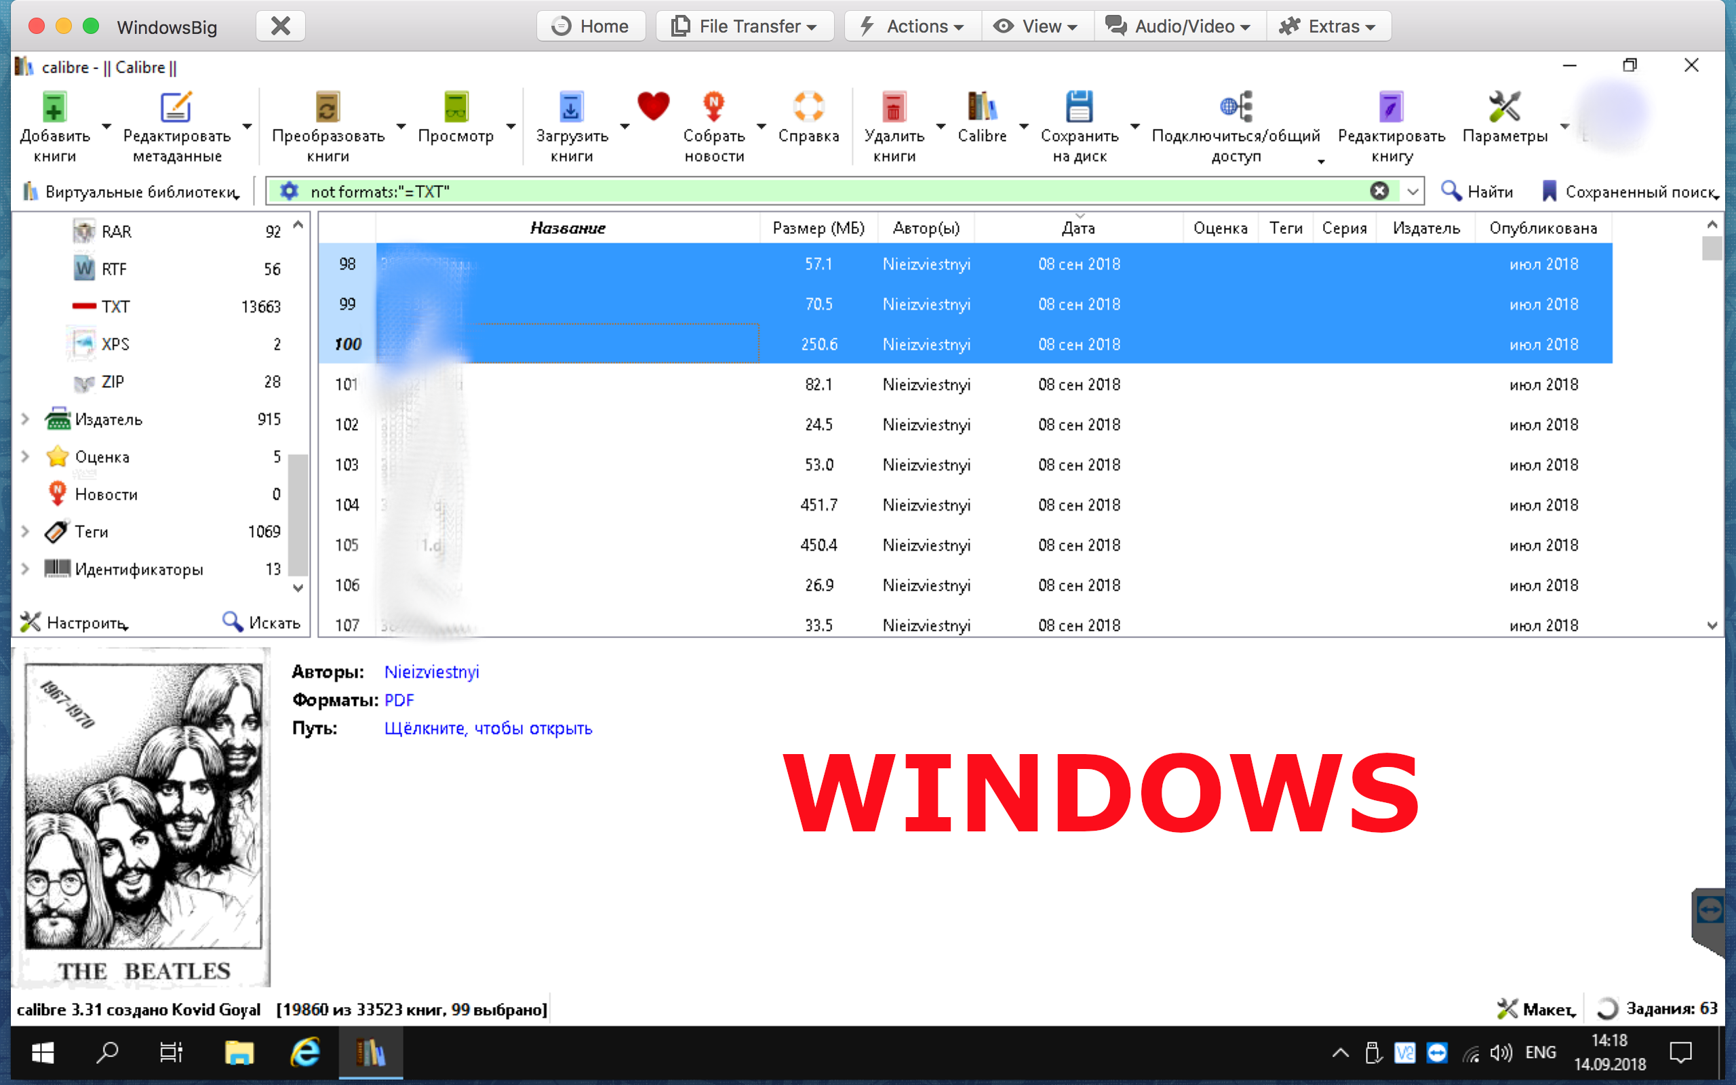Expand the Издатель tree category
The image size is (1736, 1085).
[x=25, y=419]
